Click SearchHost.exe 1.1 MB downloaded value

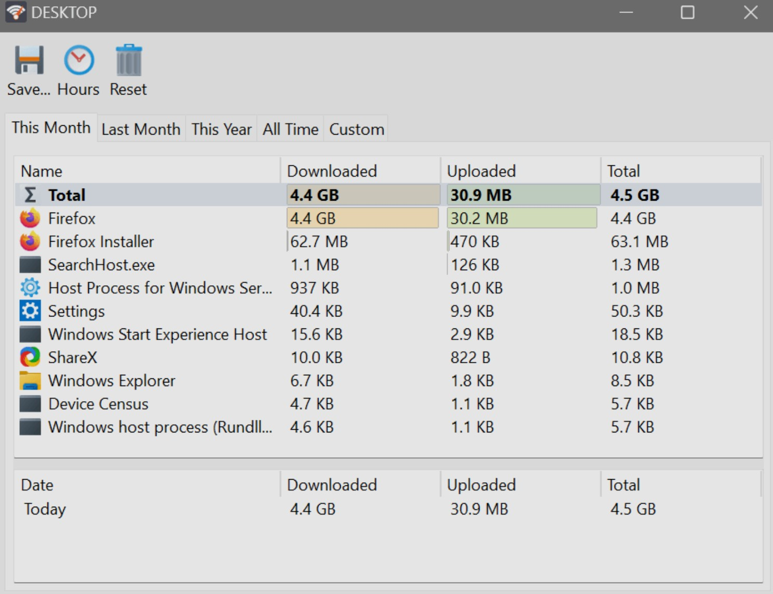tap(314, 265)
